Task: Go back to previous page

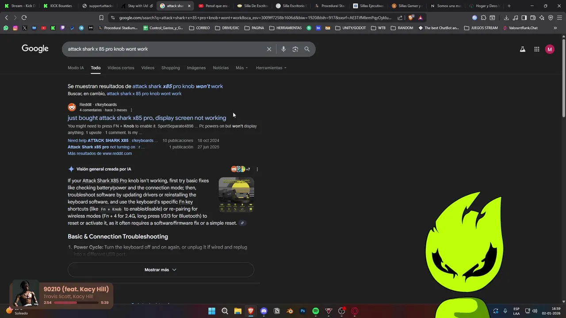Action: pyautogui.click(x=6, y=18)
